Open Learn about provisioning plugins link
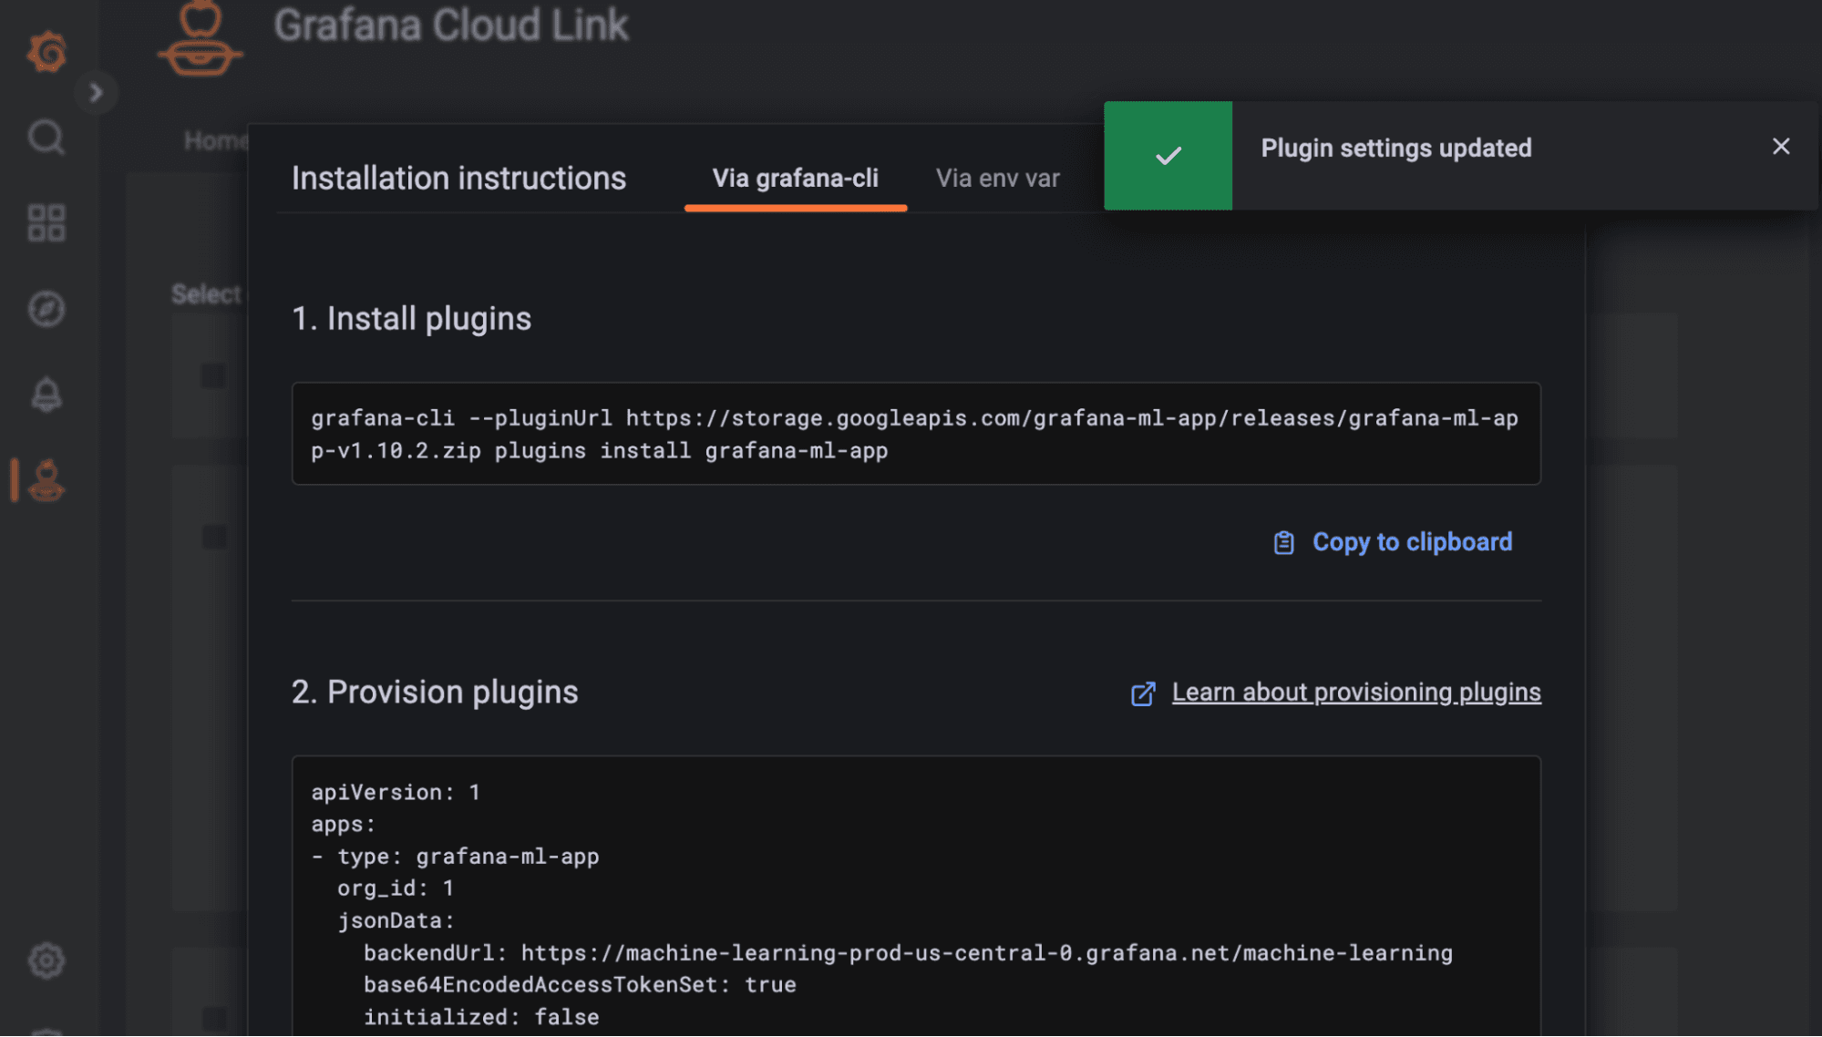 1355,693
